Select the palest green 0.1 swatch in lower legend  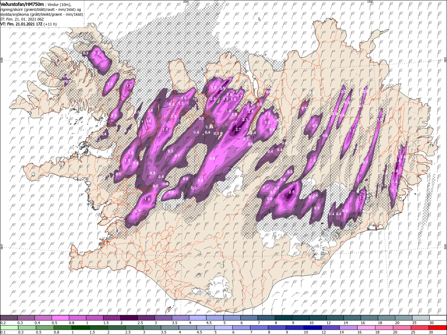pyautogui.click(x=9, y=328)
